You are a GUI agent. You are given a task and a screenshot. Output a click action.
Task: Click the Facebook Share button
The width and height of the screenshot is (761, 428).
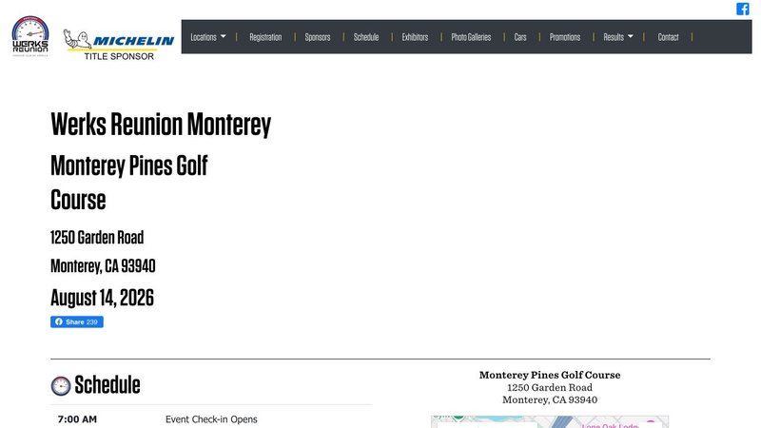(77, 321)
